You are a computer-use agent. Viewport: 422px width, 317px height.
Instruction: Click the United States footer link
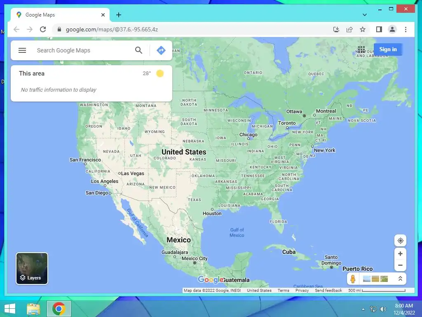tap(259, 290)
